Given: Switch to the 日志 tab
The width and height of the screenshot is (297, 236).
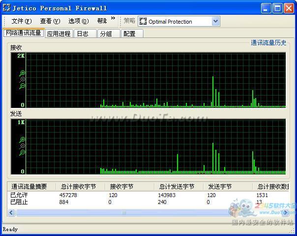Looking at the screenshot, I should click(83, 34).
